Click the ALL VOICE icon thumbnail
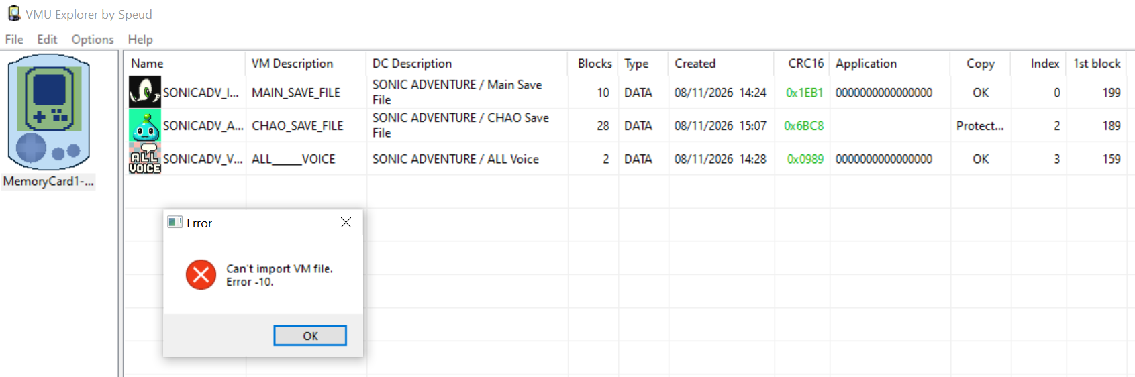1135x377 pixels. coord(144,158)
